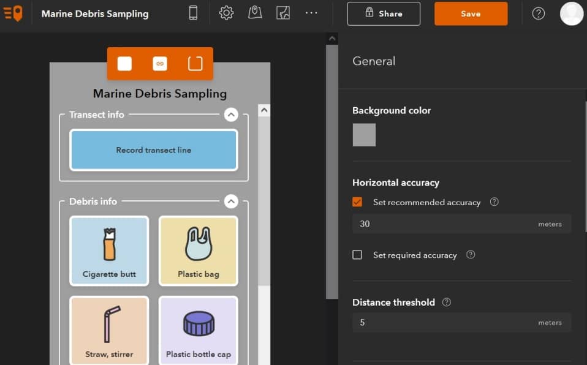
Task: Click the mobile device preview icon
Action: tap(193, 13)
